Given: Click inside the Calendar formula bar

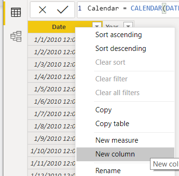Looking at the screenshot, I should coord(128,10).
